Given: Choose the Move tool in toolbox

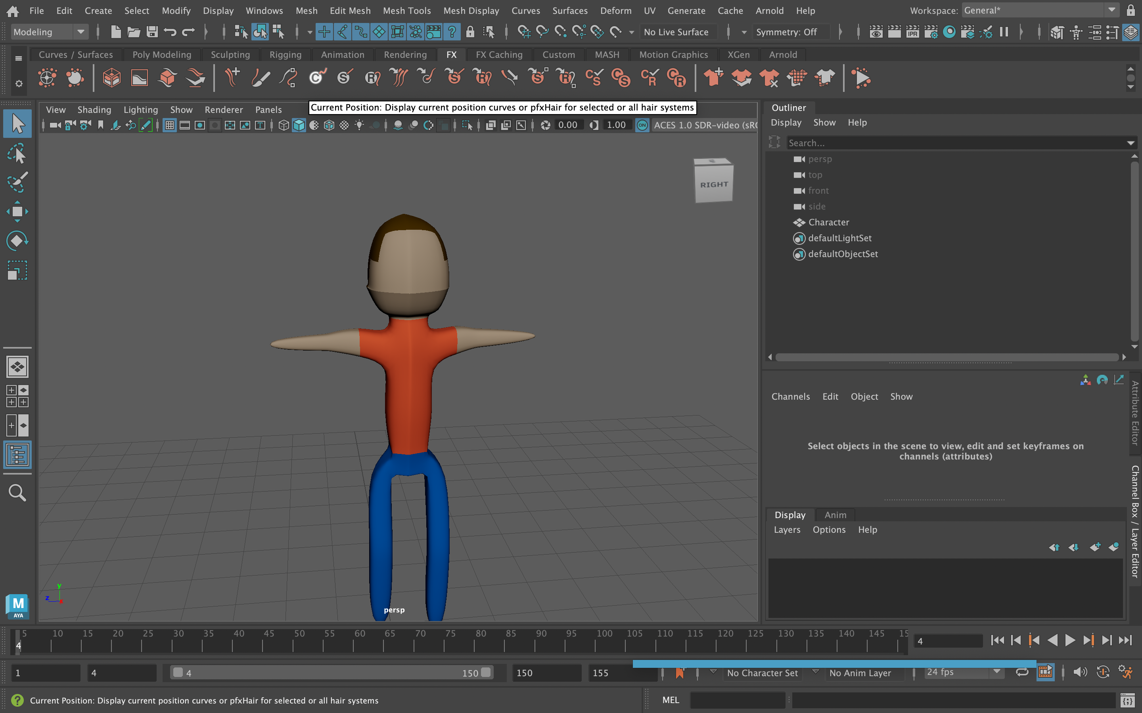Looking at the screenshot, I should point(17,212).
